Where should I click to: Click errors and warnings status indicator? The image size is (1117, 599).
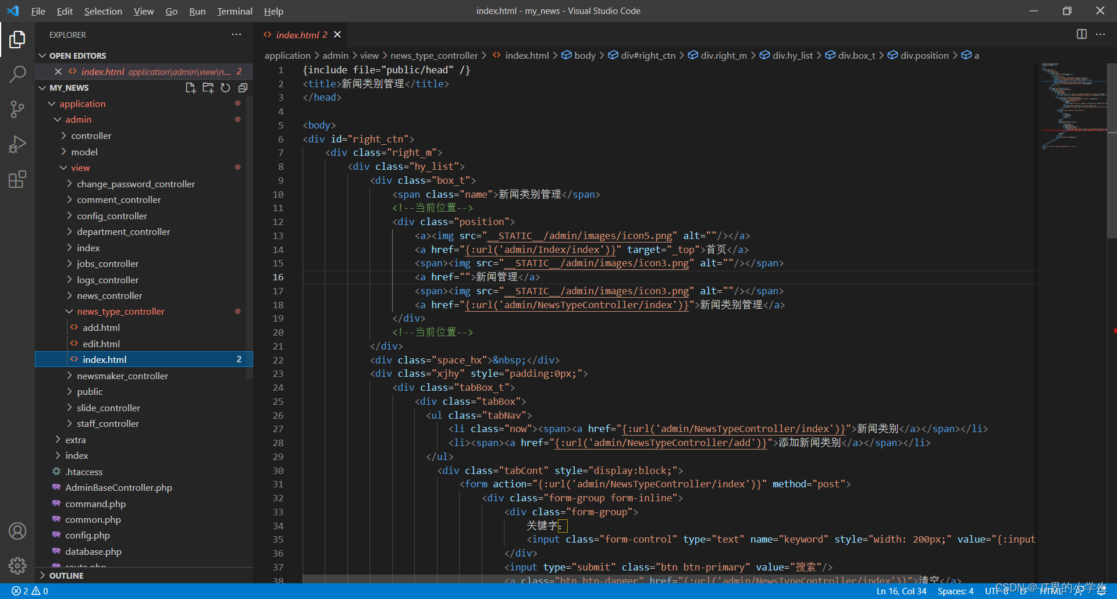pyautogui.click(x=30, y=591)
